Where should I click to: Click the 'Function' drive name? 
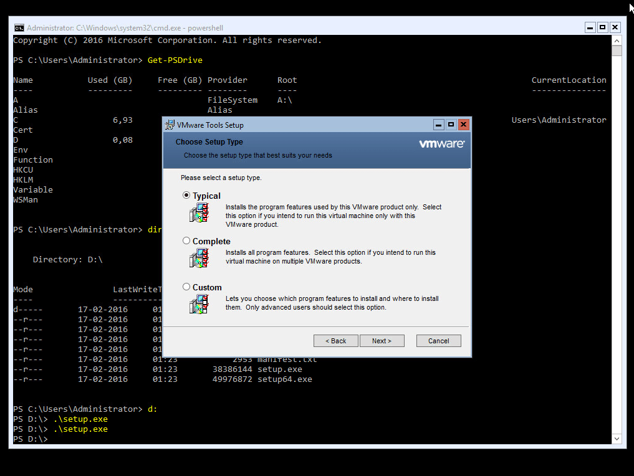[x=33, y=160]
